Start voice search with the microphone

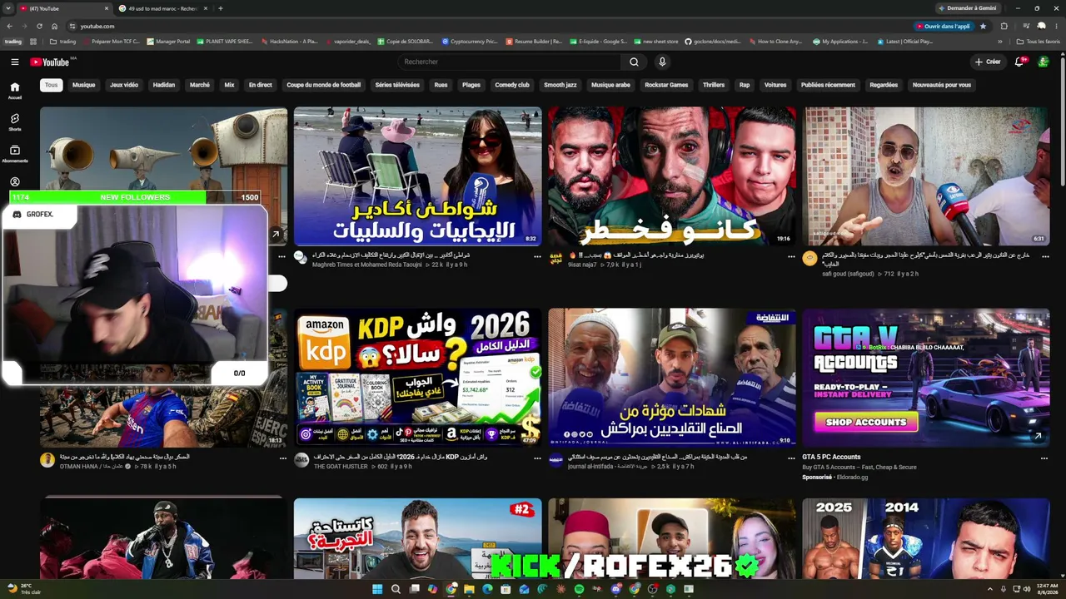click(662, 62)
